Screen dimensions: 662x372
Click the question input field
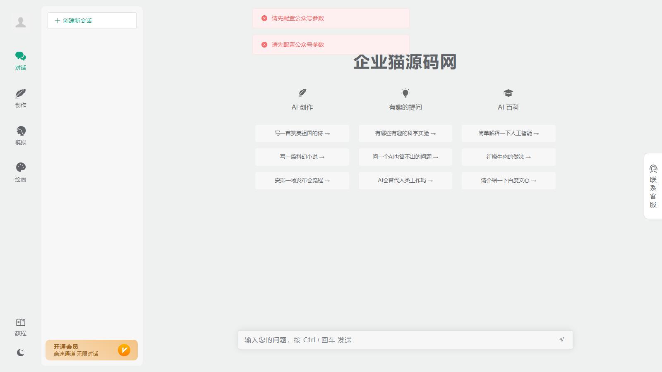click(397, 340)
